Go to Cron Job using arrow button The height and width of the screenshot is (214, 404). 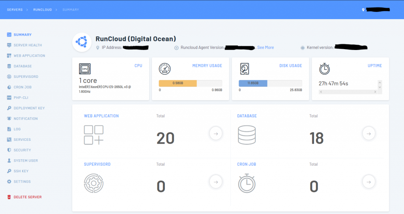pos(368,181)
